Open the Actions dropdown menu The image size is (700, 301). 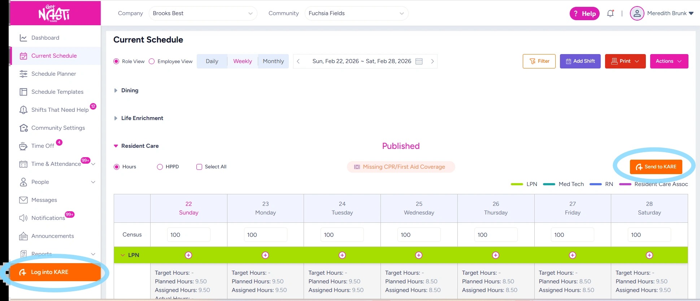(x=669, y=61)
